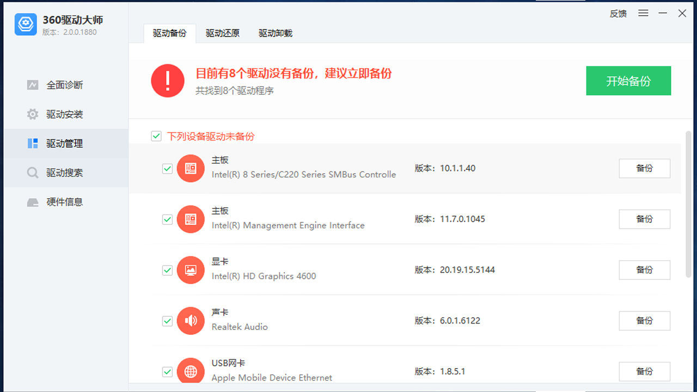Click the graphics card icon for HD Graphics 4600

pyautogui.click(x=191, y=269)
